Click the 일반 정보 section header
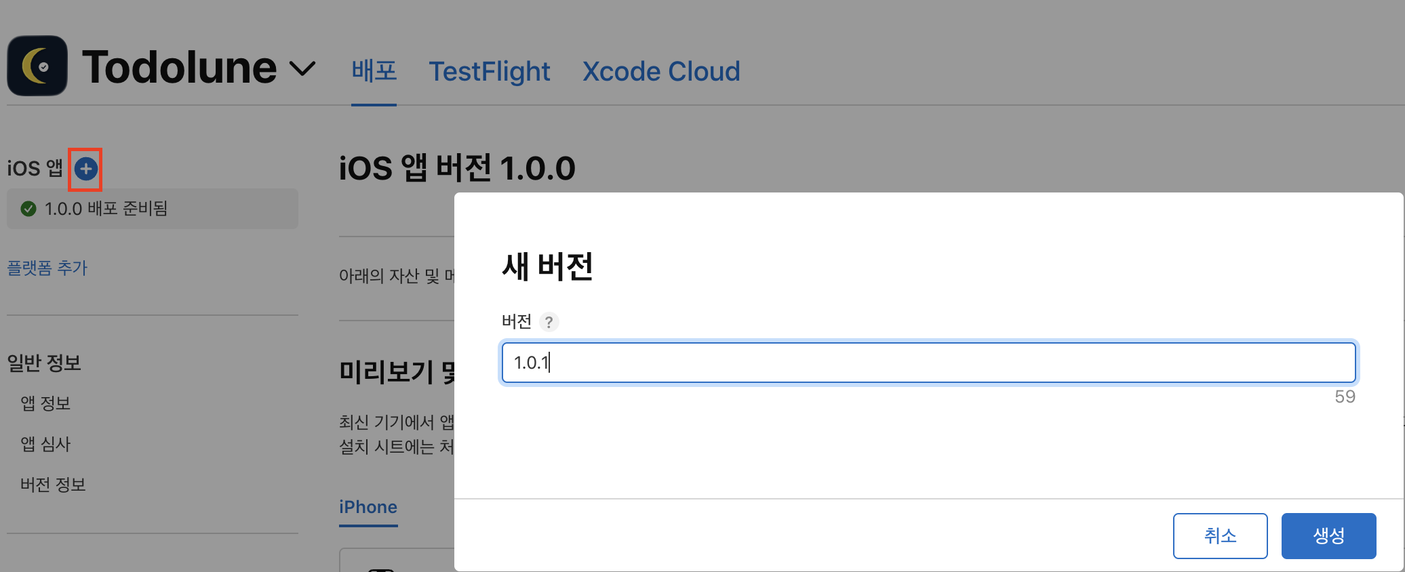Image resolution: width=1405 pixels, height=572 pixels. 44,363
